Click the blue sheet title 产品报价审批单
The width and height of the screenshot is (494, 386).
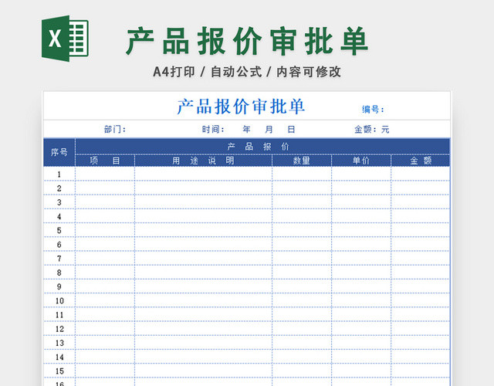(241, 107)
